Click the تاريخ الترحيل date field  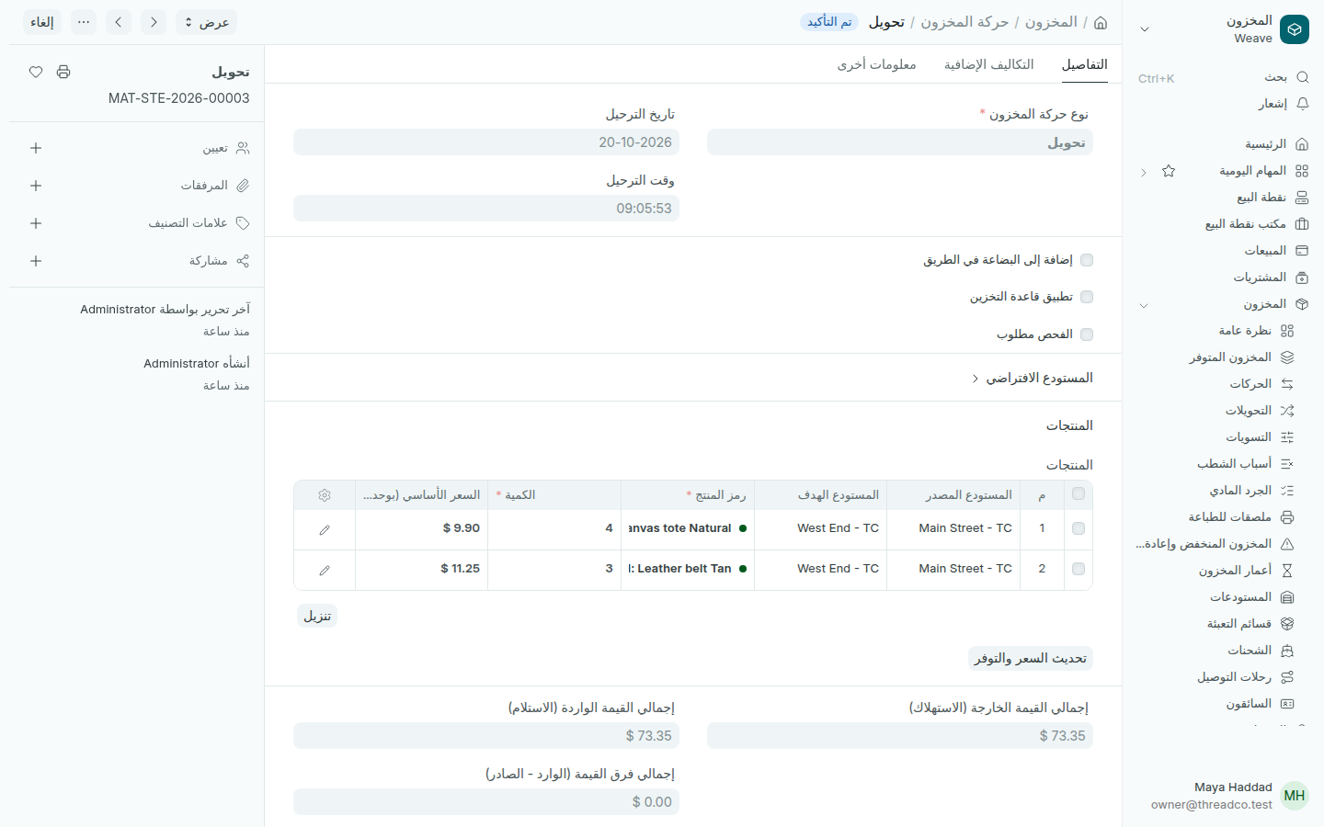tap(486, 142)
